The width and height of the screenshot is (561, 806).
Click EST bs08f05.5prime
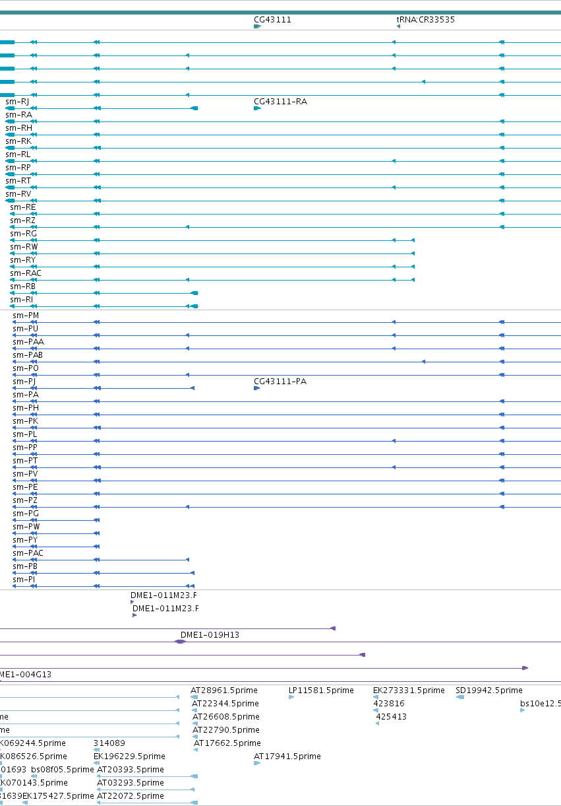pyautogui.click(x=63, y=770)
